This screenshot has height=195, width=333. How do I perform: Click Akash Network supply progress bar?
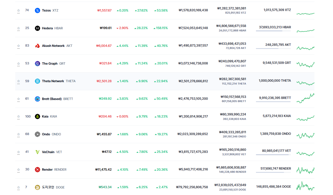point(273,48)
